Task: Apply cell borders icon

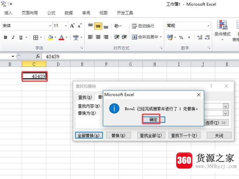Action: [36, 37]
